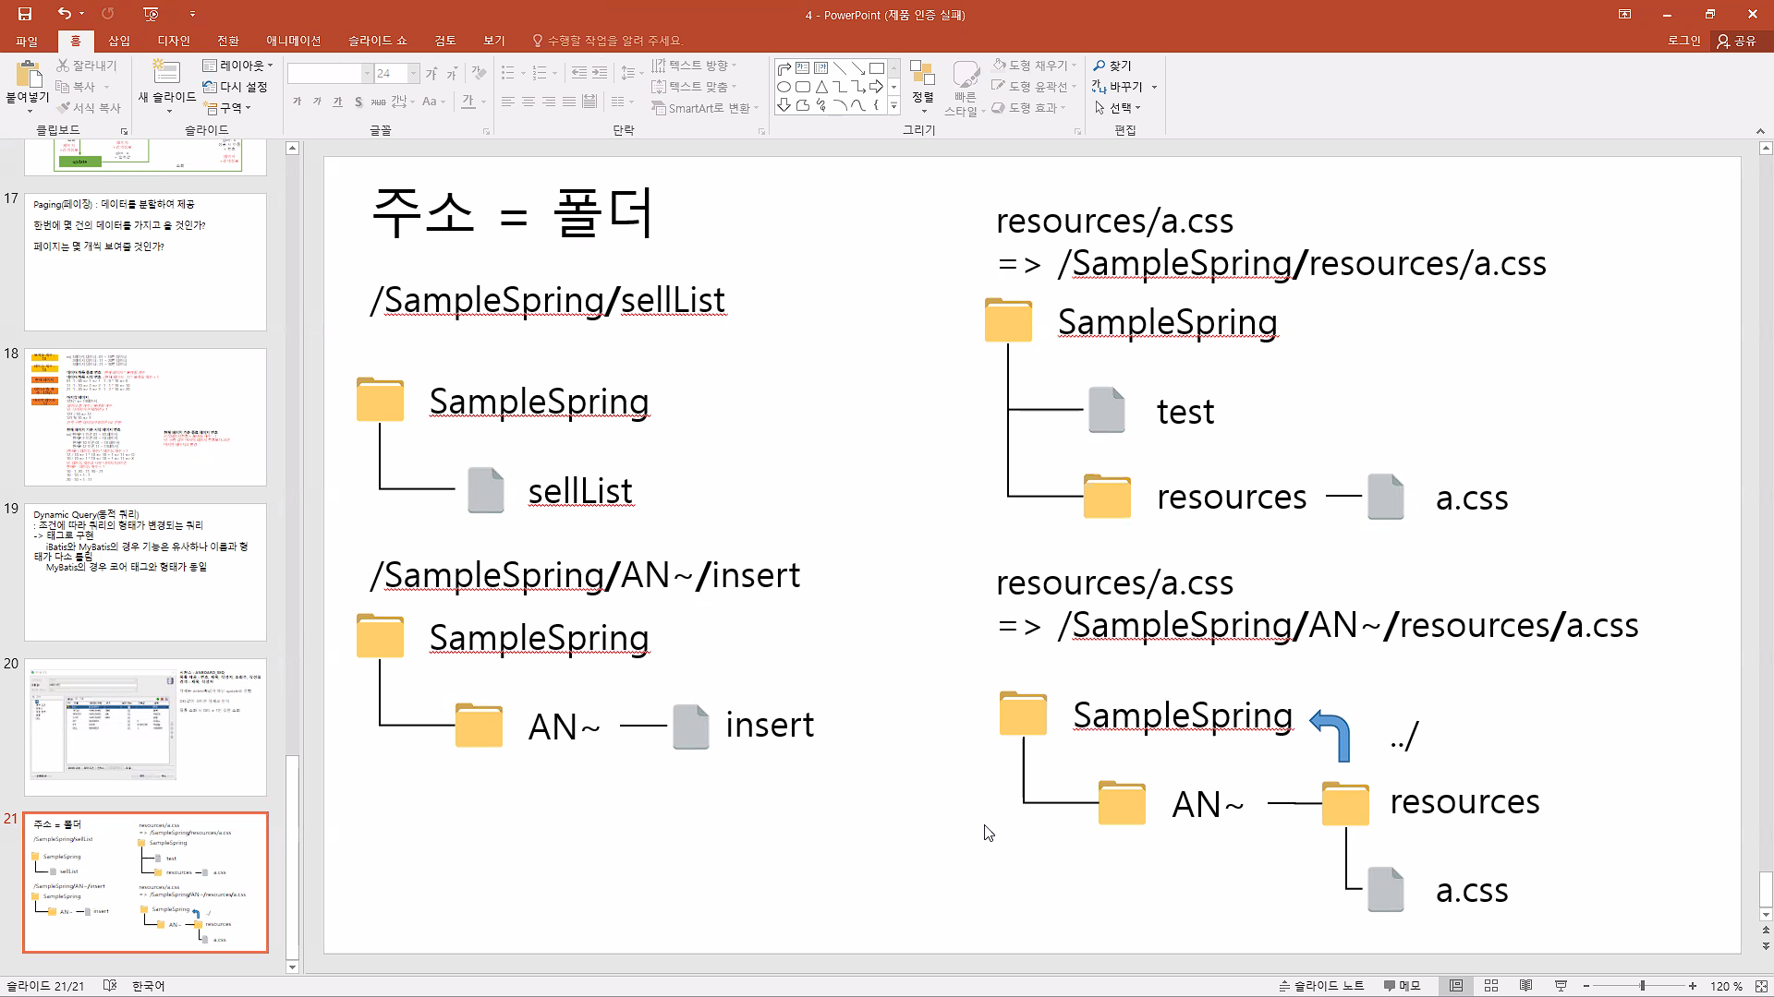Click the Save icon in quick access toolbar
This screenshot has width=1774, height=997.
(25, 14)
